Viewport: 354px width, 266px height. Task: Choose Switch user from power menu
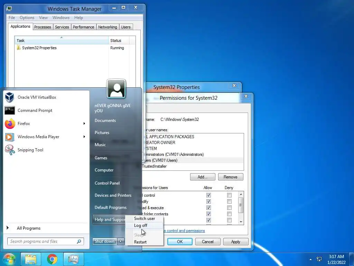145,219
